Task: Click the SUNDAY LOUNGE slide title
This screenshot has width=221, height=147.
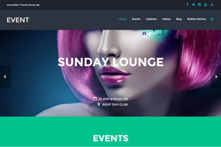Action: [110, 62]
